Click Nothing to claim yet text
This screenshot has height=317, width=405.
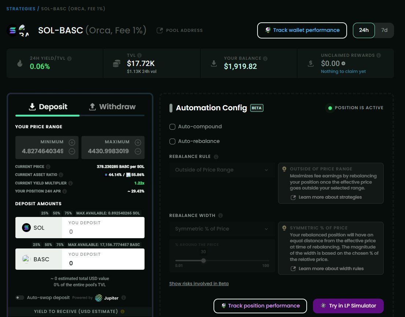point(343,71)
